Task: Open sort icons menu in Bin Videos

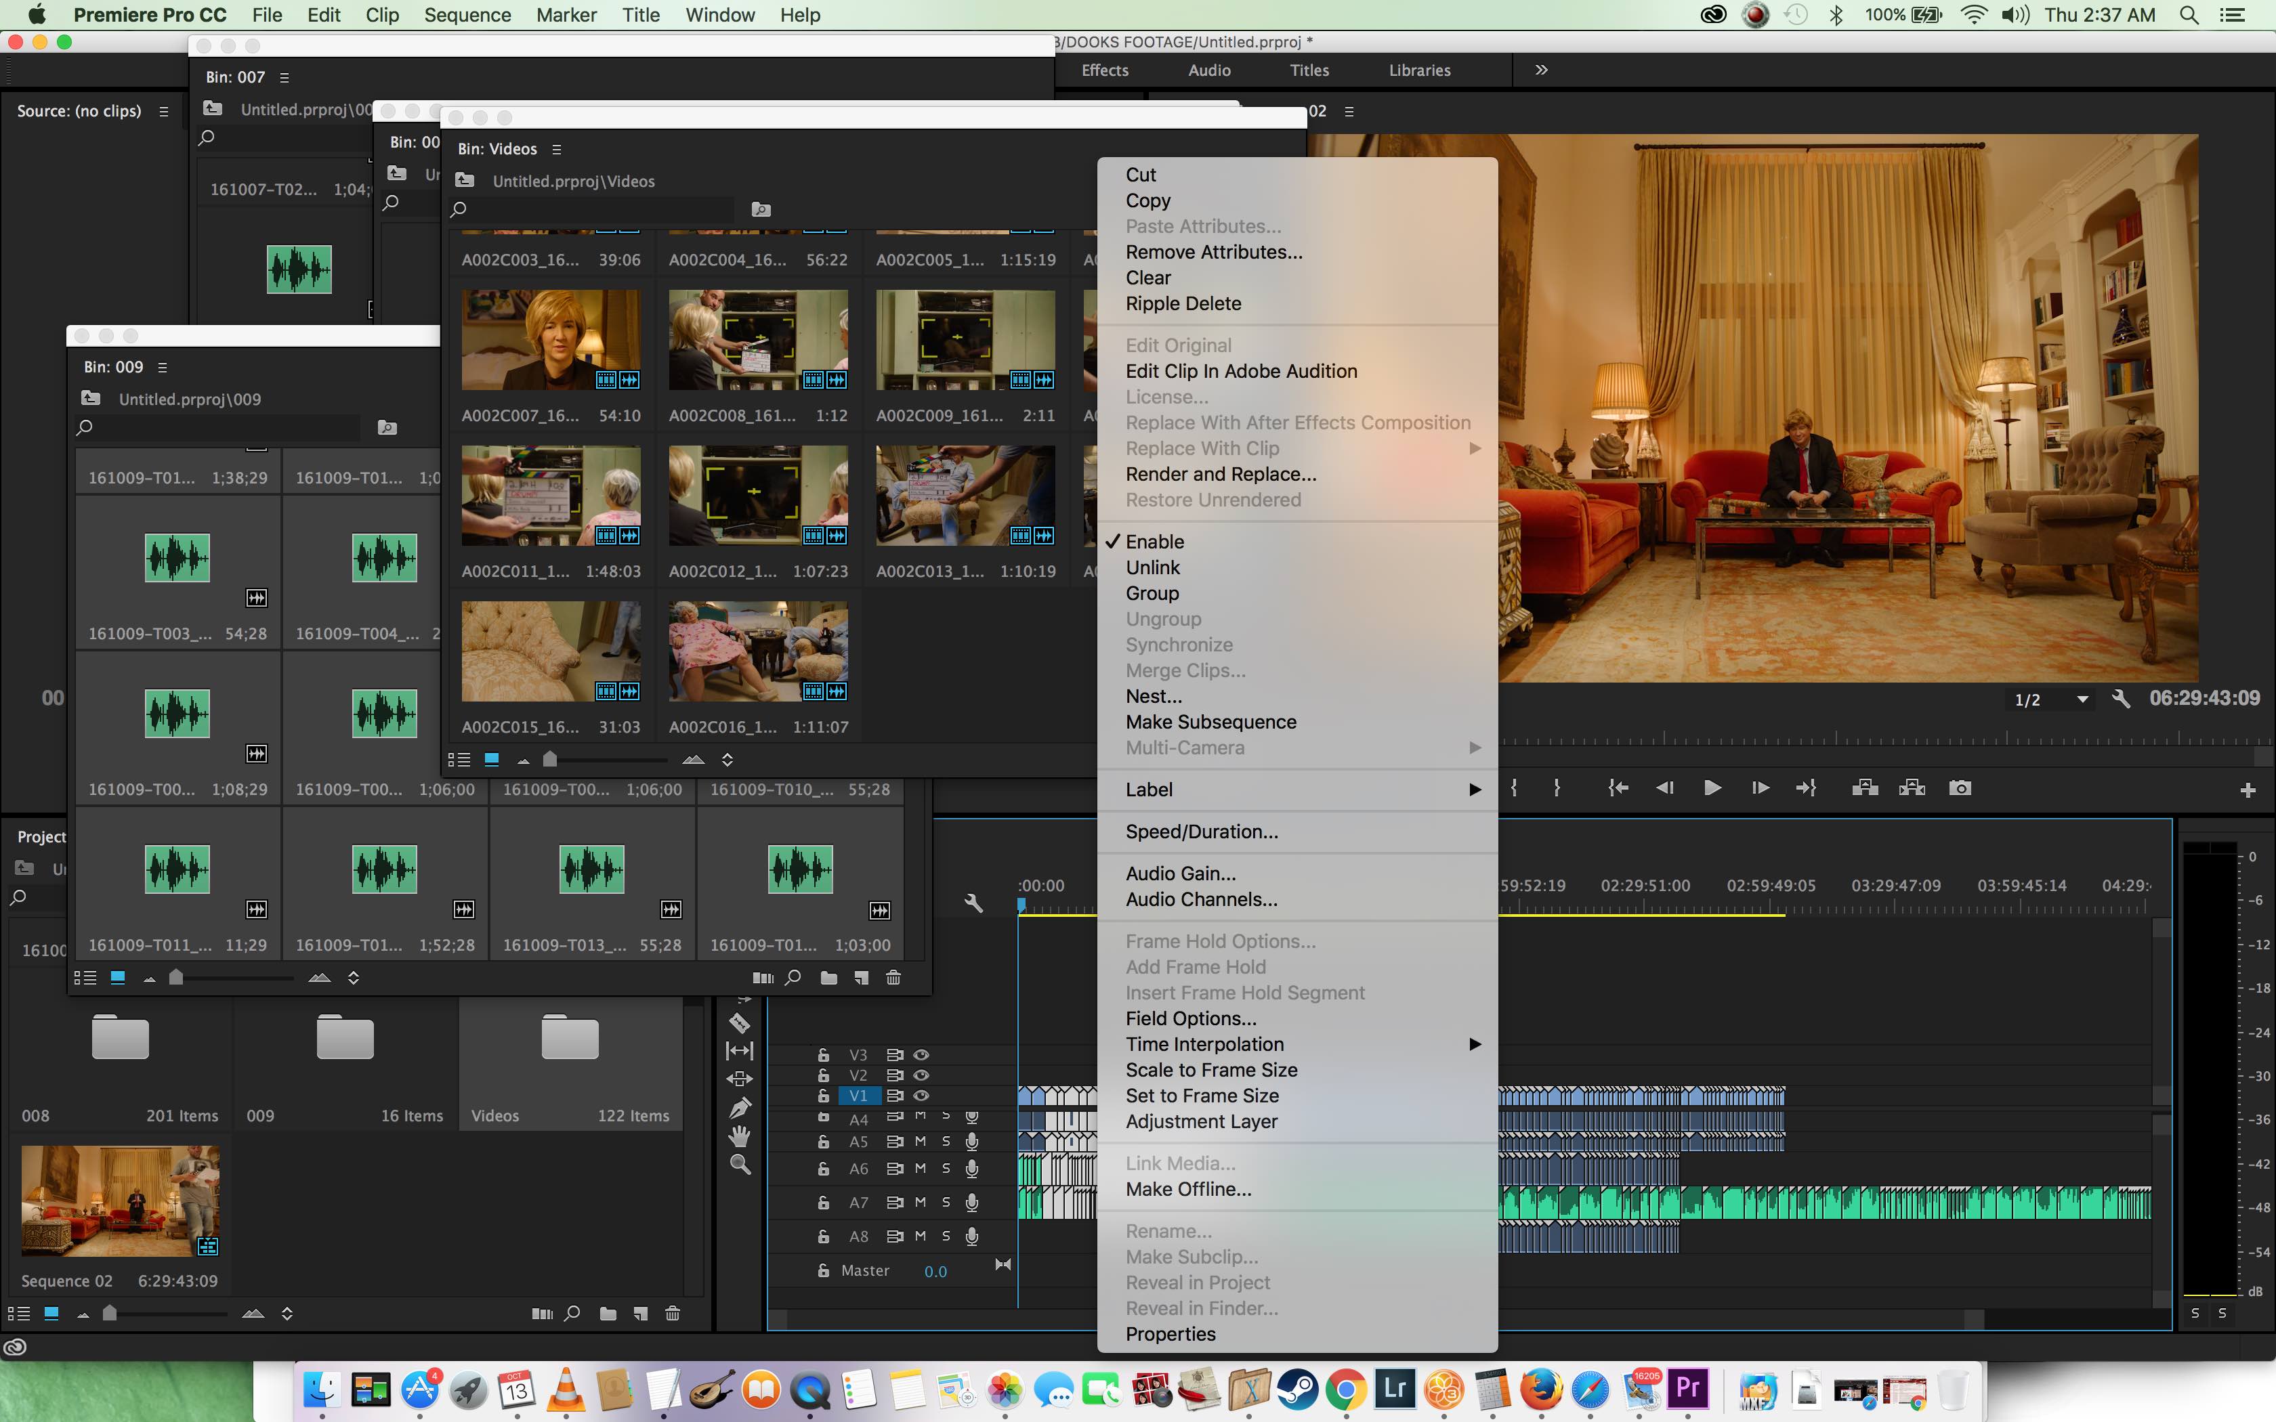Action: tap(727, 760)
